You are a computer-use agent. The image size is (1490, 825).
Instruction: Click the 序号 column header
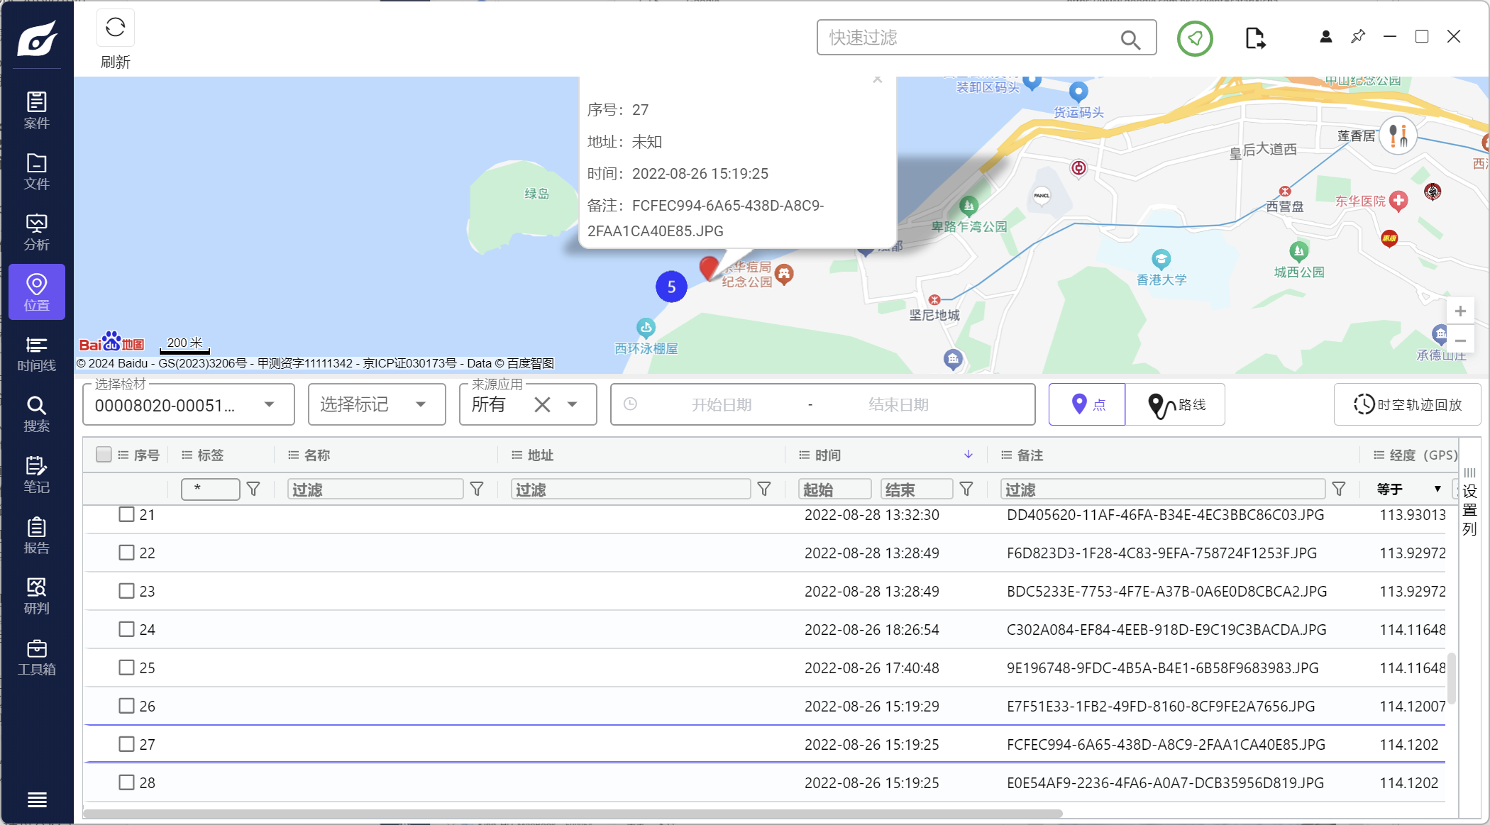pyautogui.click(x=146, y=455)
